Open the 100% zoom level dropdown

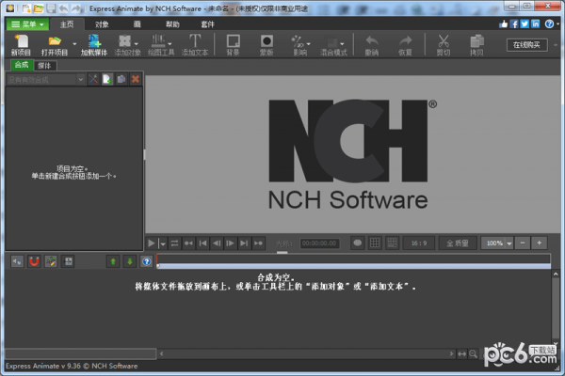pyautogui.click(x=509, y=243)
